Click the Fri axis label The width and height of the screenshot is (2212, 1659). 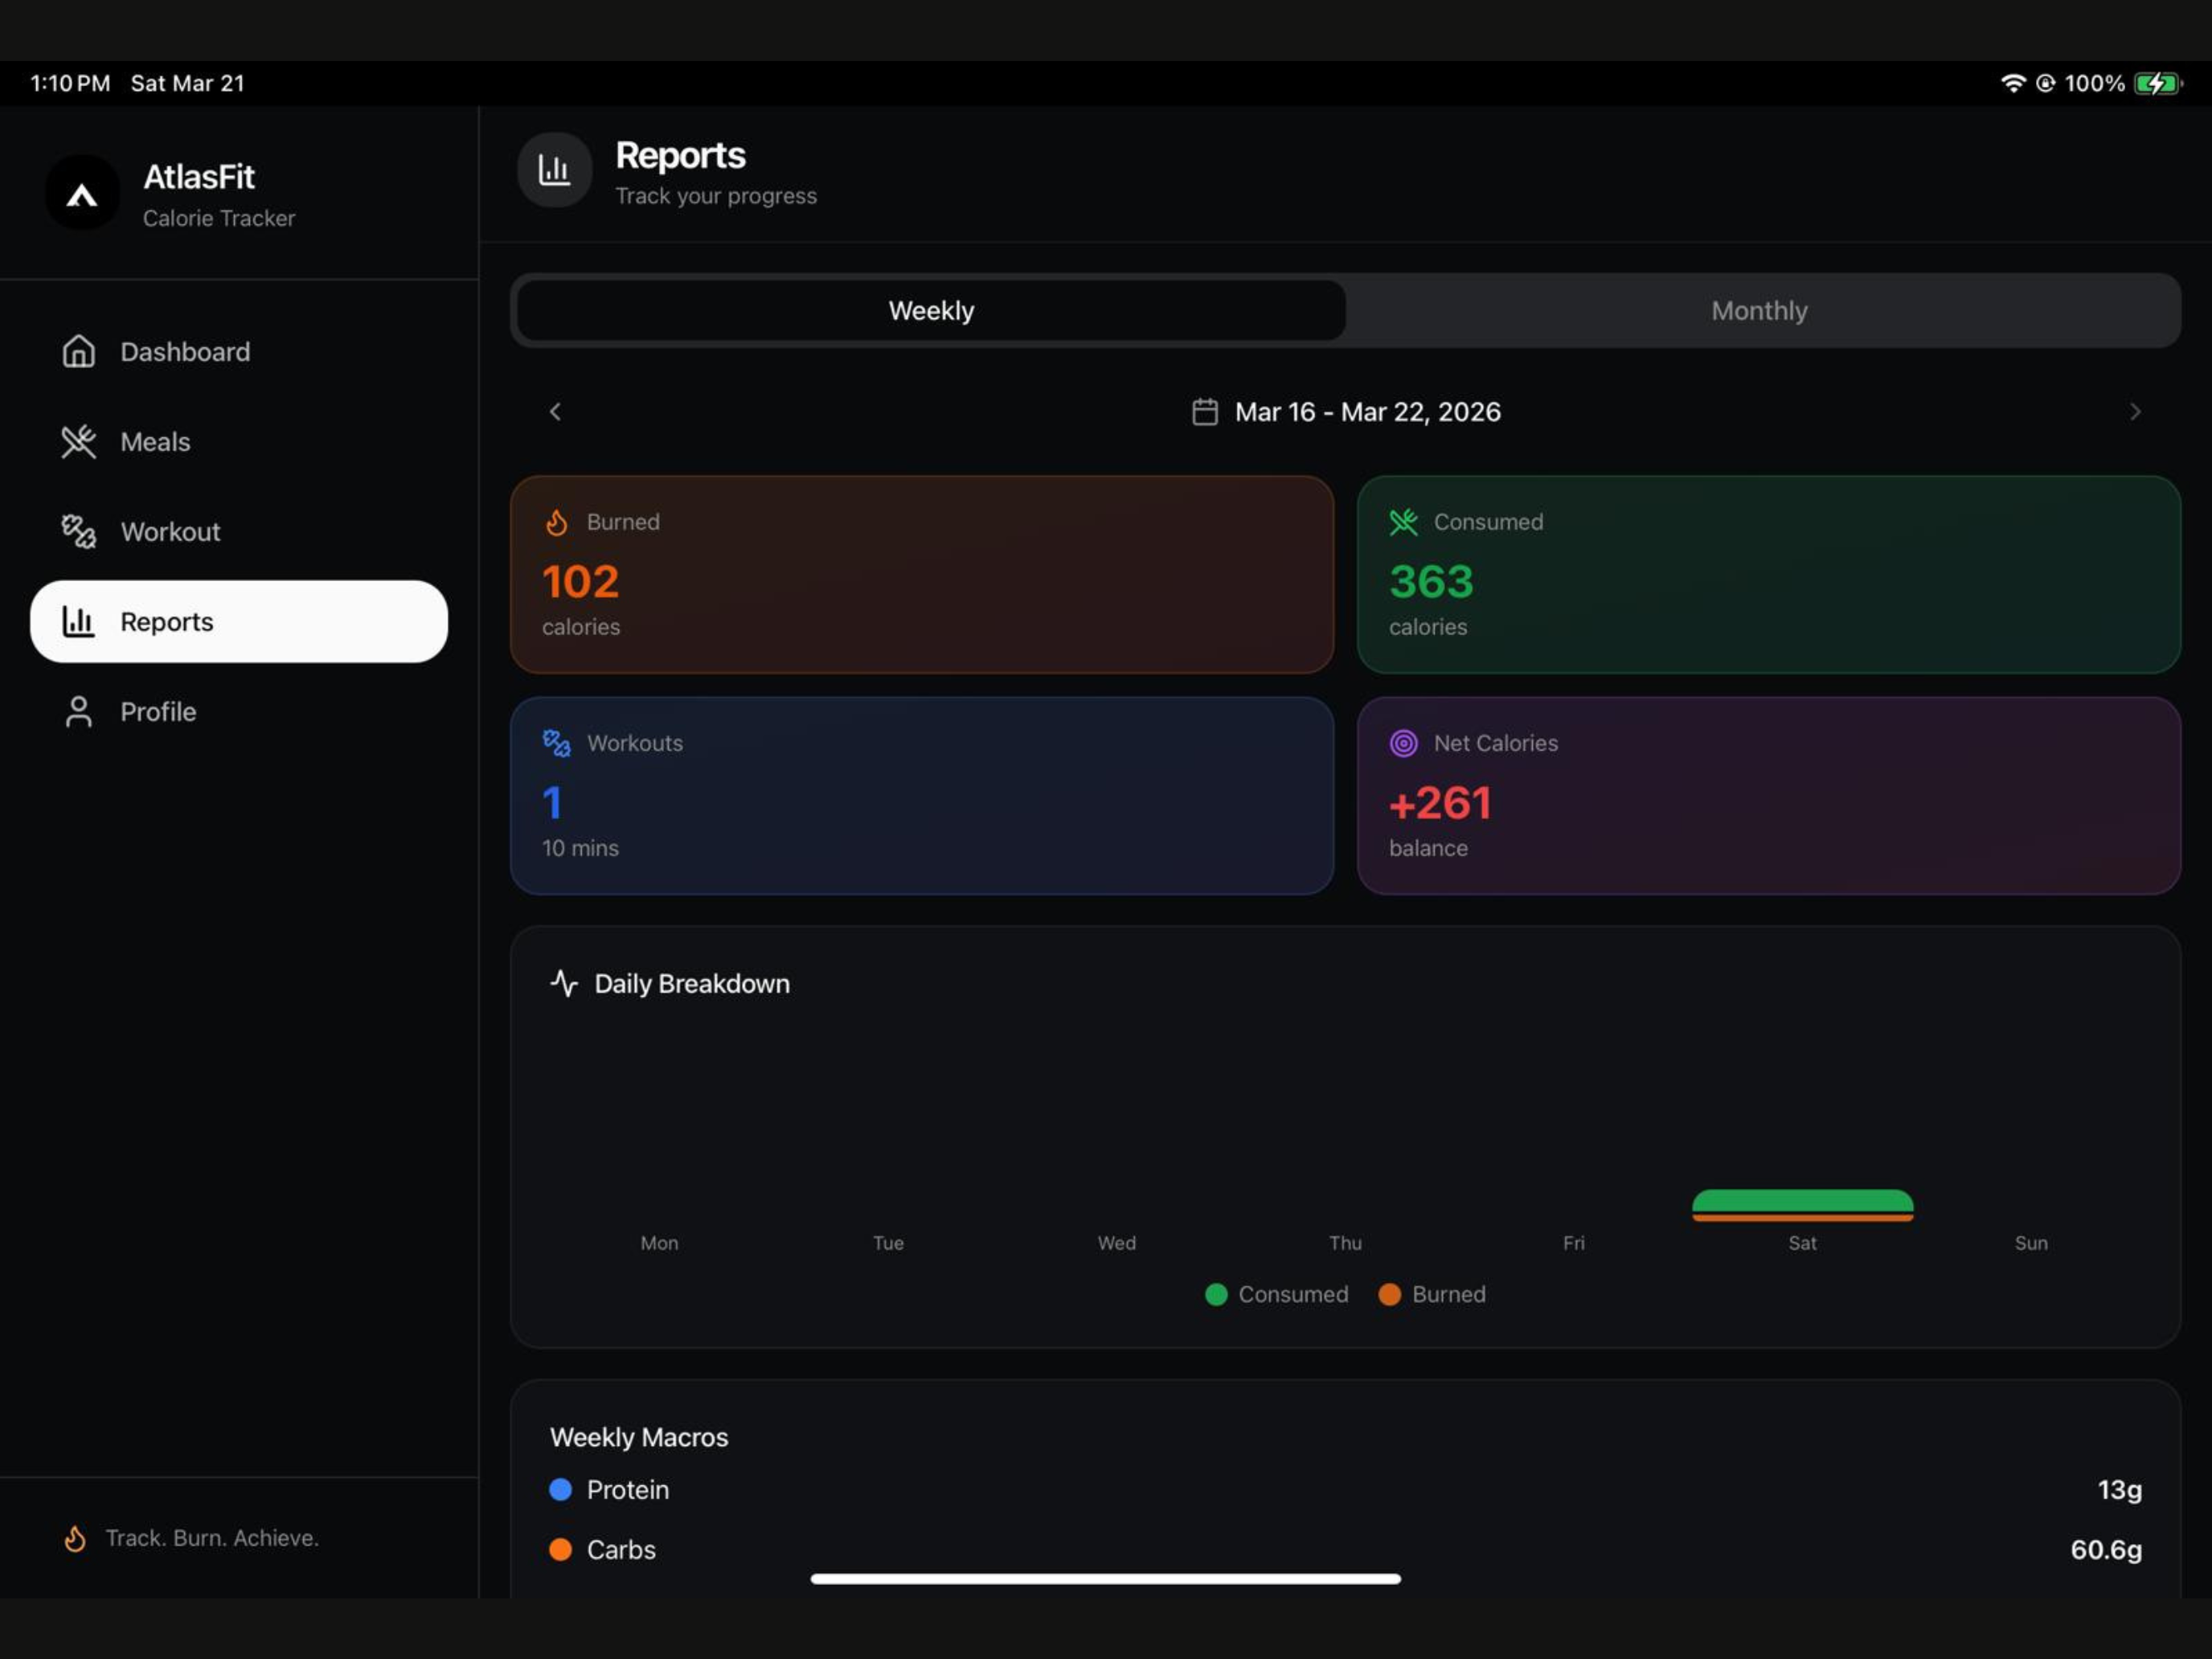pos(1573,1243)
